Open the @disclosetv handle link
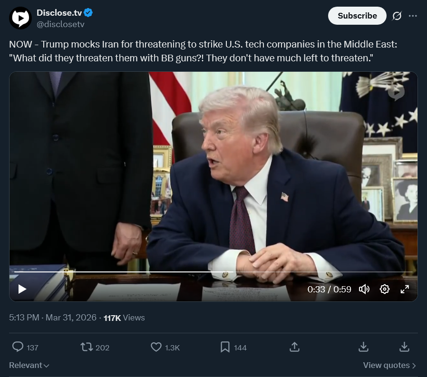Screen dimensions: 427x377 point(60,24)
